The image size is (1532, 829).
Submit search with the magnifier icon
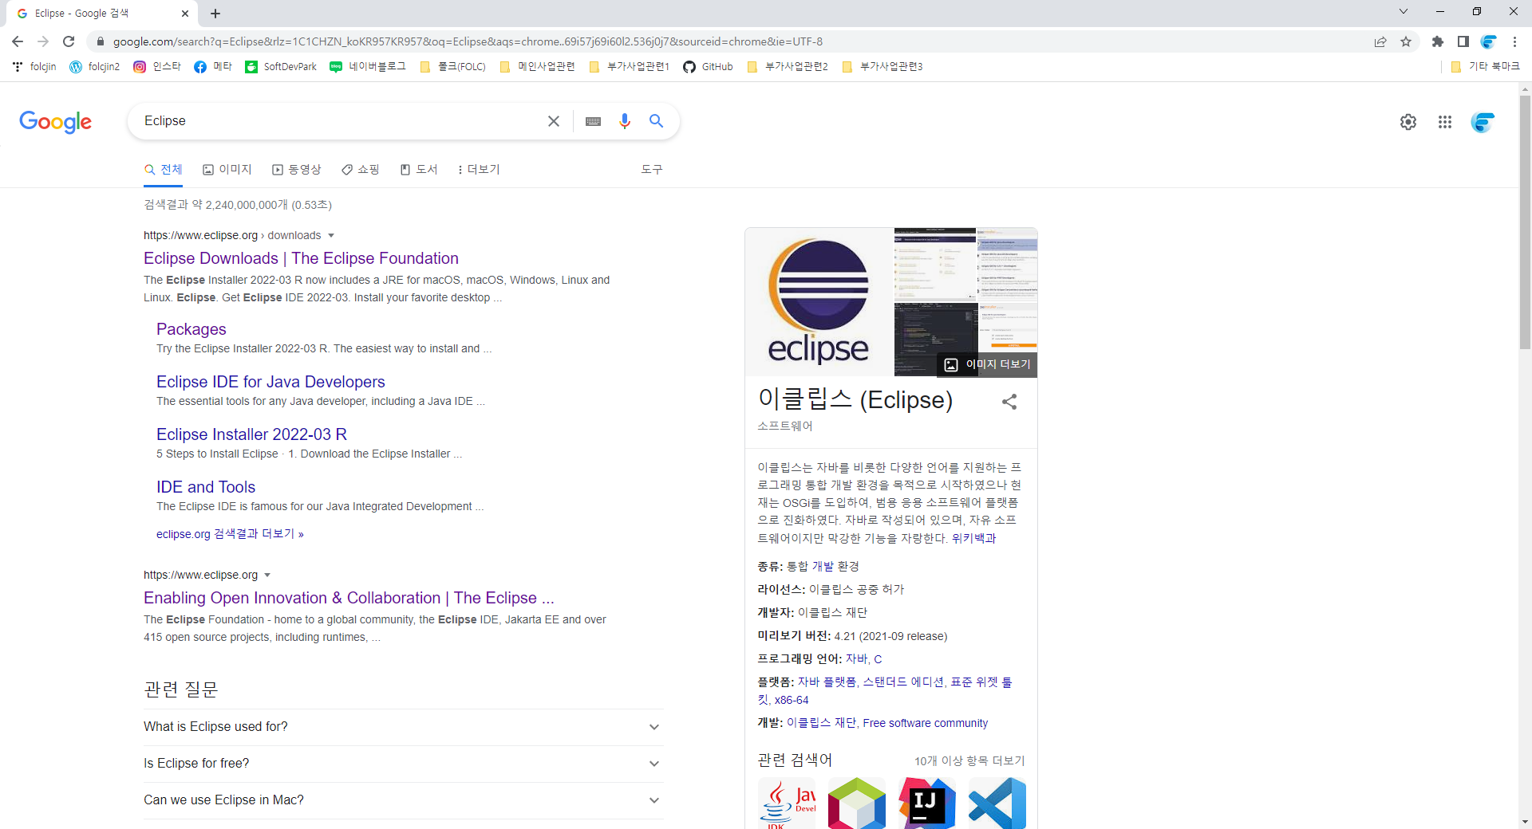pyautogui.click(x=656, y=121)
